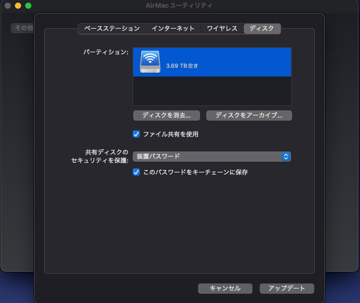Click the ディスクを消去... button
This screenshot has height=303, width=360.
tap(167, 115)
